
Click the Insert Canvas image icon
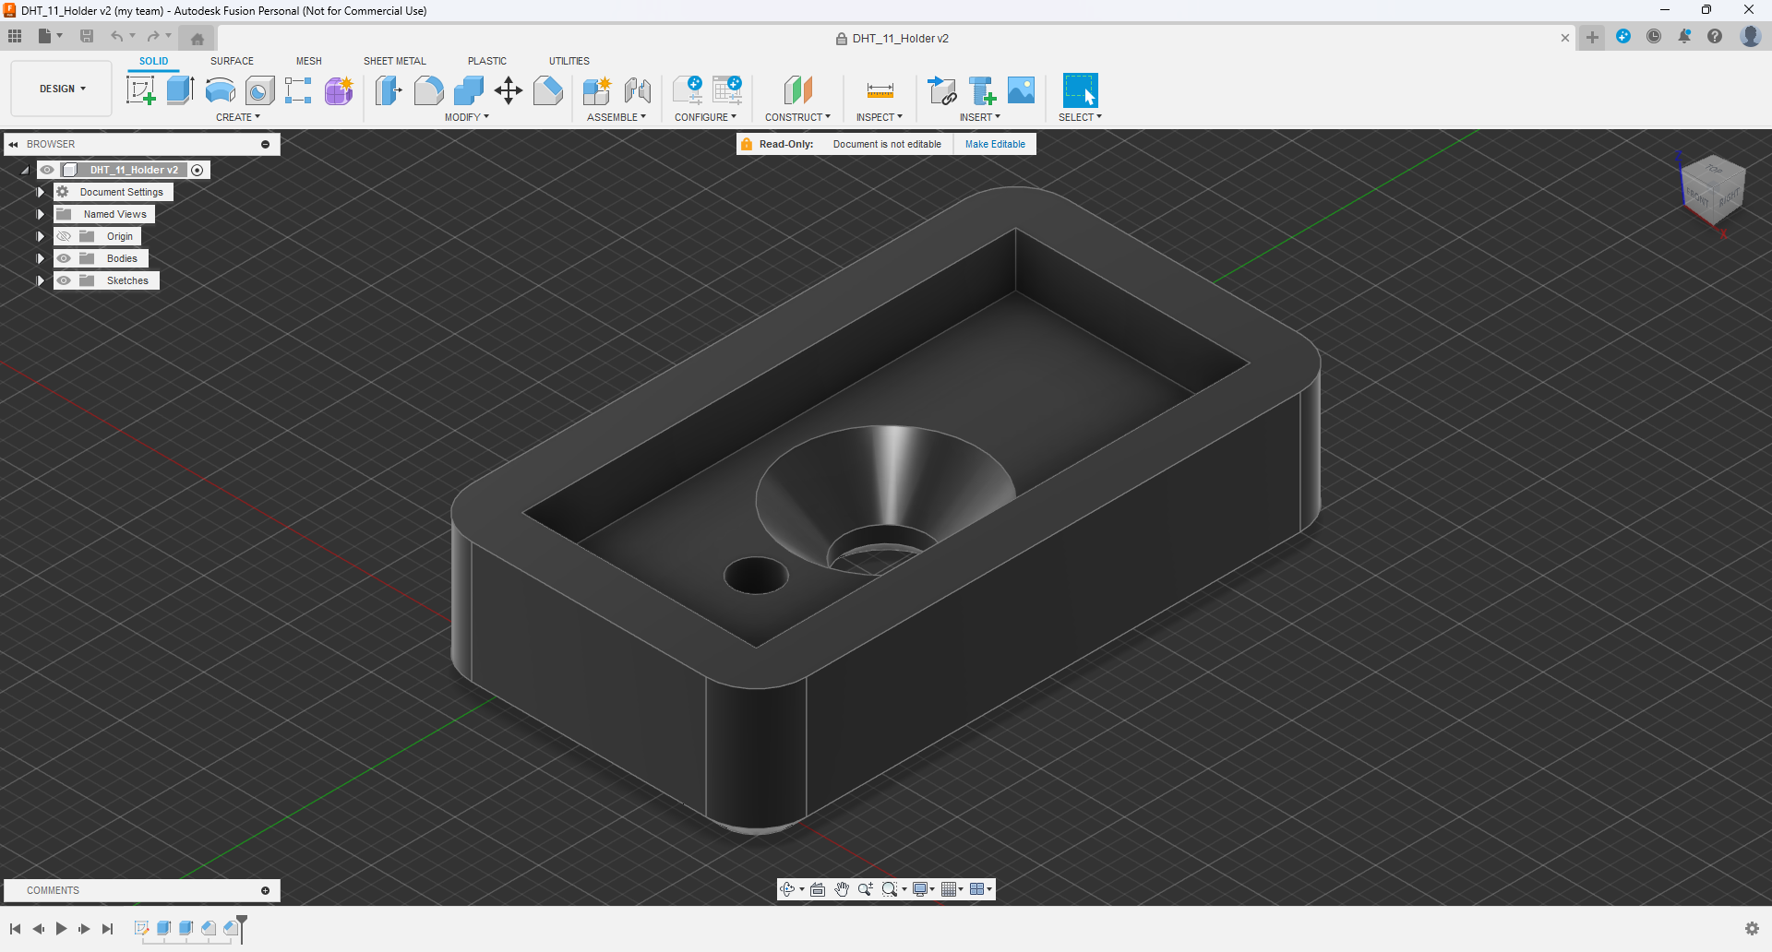click(1021, 90)
